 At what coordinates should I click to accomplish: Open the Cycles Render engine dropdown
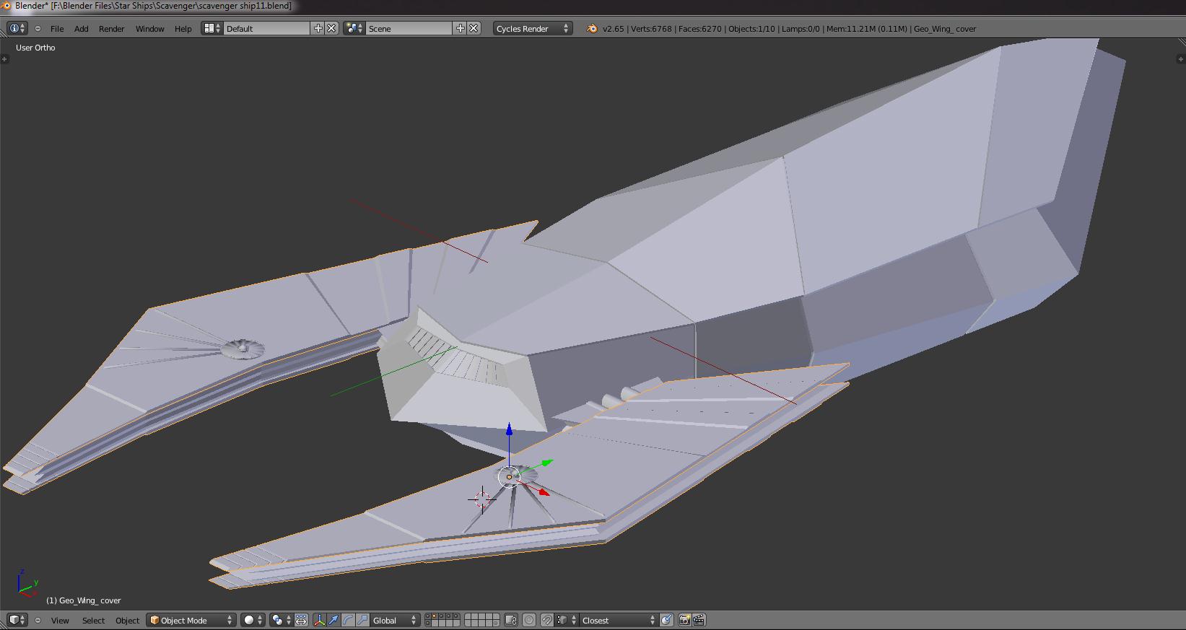(532, 29)
